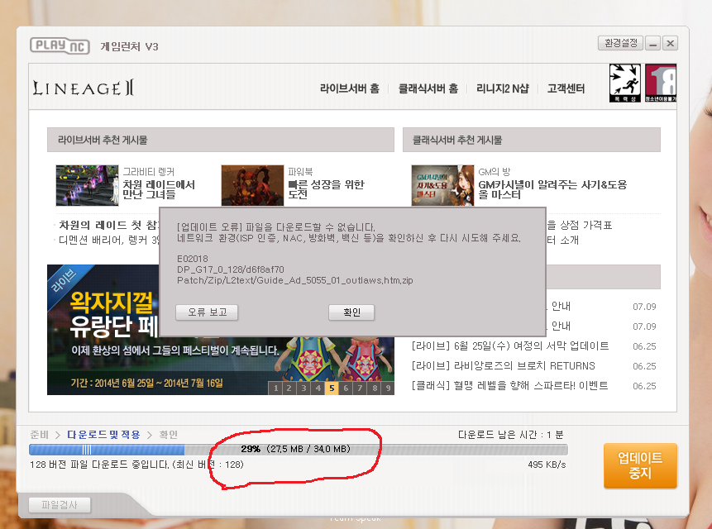Click 오류 보고 button in error dialog
The width and height of the screenshot is (712, 529).
[x=207, y=312]
